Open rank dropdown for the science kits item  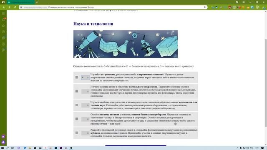[85, 105]
